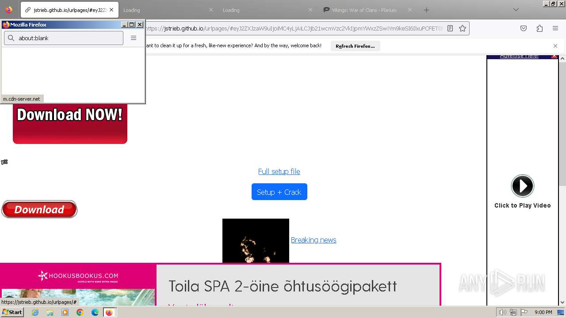Open the Windows Start menu

[x=12, y=312]
